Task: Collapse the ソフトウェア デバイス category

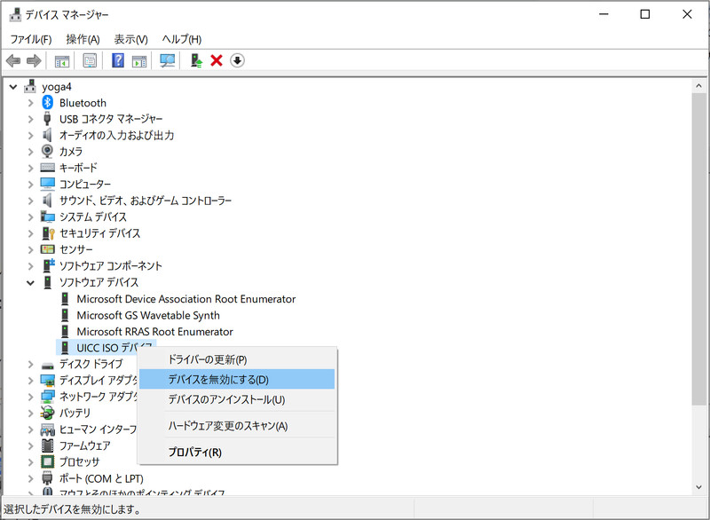Action: pos(31,282)
